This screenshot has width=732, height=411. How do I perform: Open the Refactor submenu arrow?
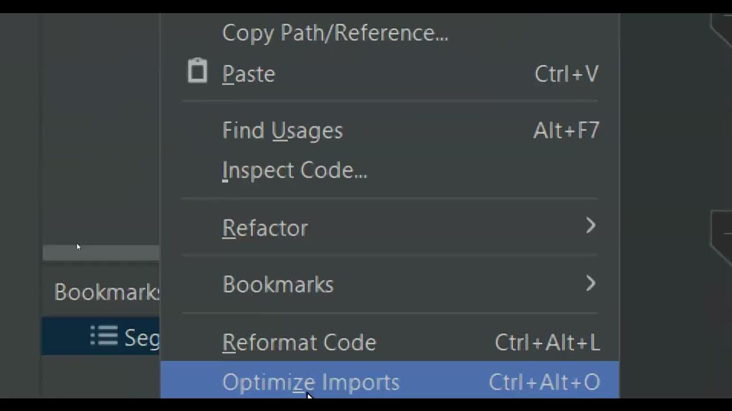591,226
